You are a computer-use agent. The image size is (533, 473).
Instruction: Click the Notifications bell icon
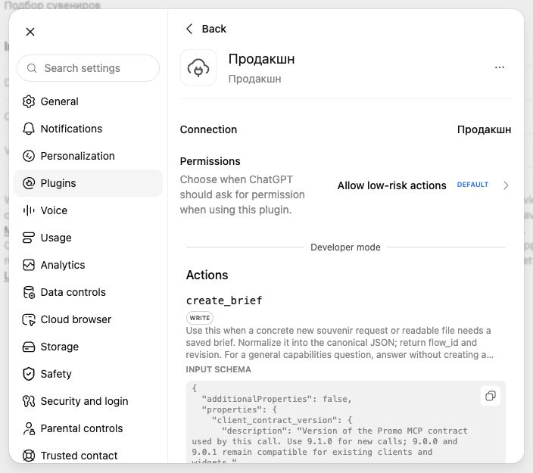coord(29,129)
